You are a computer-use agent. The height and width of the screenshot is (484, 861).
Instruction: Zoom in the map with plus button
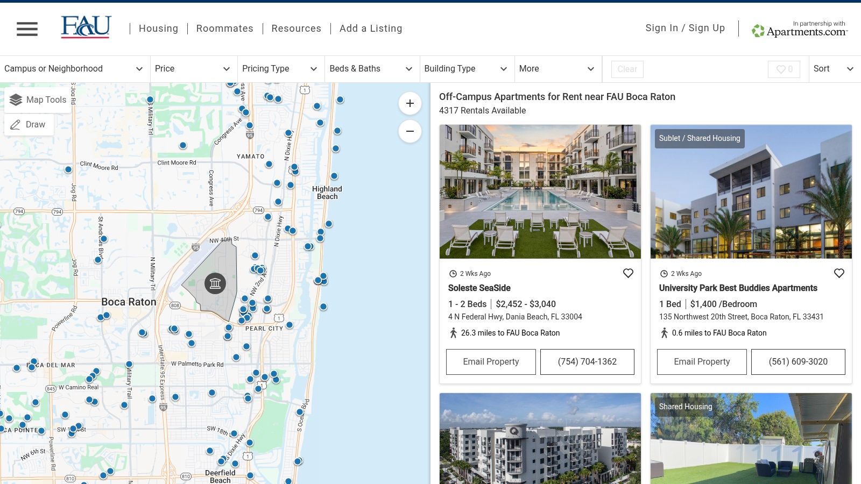410,103
